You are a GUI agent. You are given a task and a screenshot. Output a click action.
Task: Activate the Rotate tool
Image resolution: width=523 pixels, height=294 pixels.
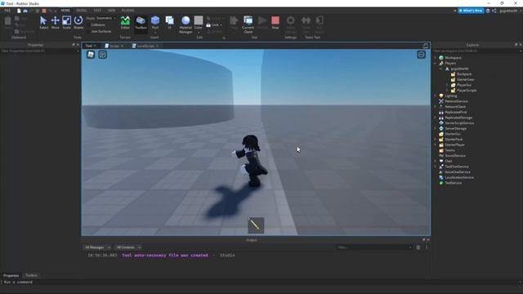[x=78, y=23]
